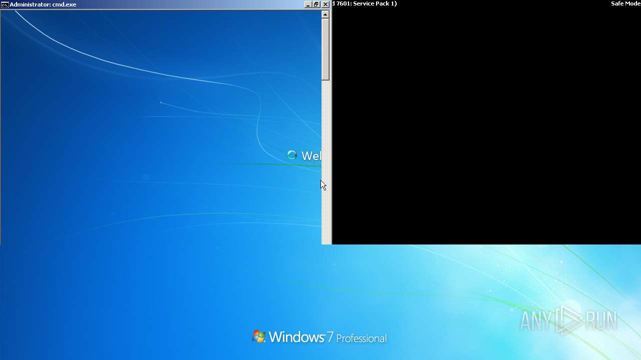Close the Administrator: cmd.exe window
This screenshot has height=360, width=641.
[326, 4]
